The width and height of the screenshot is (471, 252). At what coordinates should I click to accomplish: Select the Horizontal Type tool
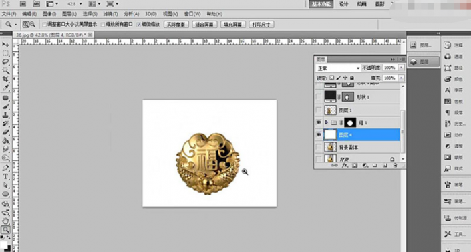pyautogui.click(x=5, y=176)
